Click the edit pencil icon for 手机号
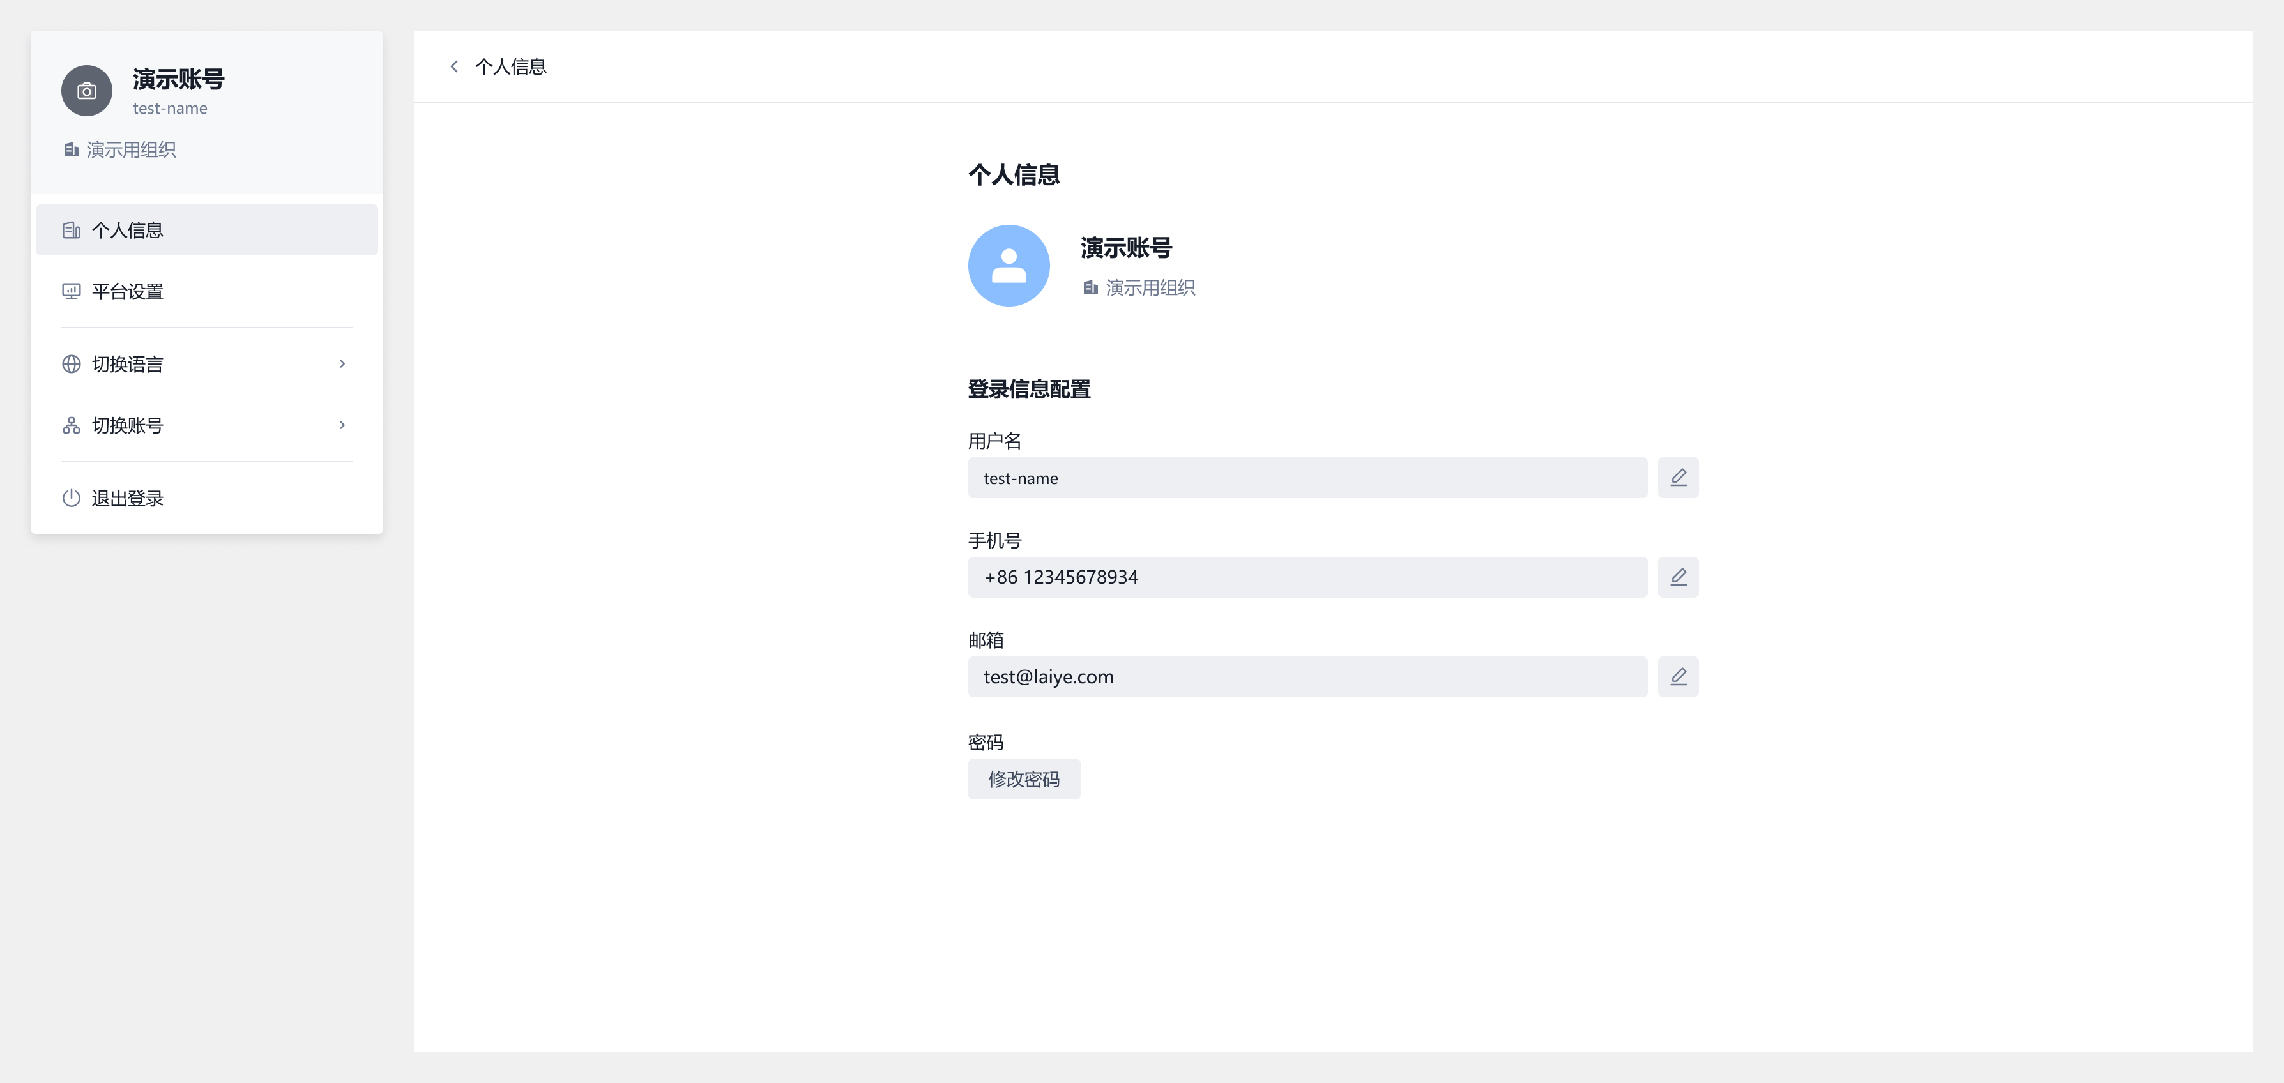 (x=1677, y=577)
